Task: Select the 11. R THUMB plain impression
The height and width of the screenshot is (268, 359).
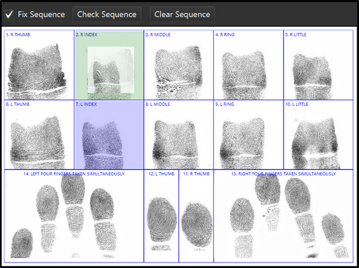Action: point(196,216)
